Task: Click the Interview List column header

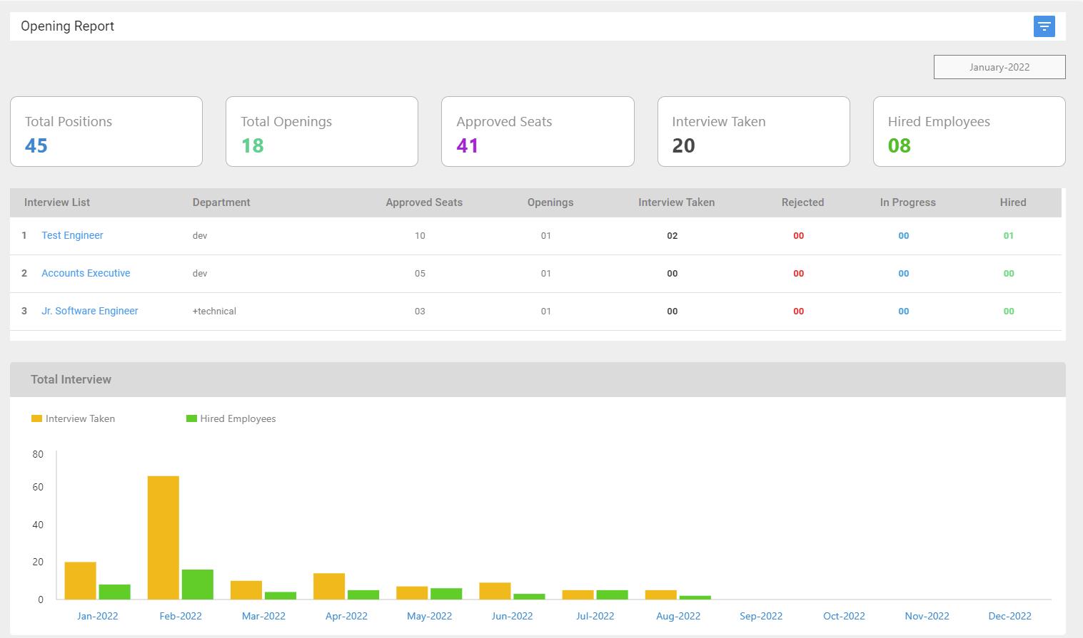Action: click(x=57, y=202)
